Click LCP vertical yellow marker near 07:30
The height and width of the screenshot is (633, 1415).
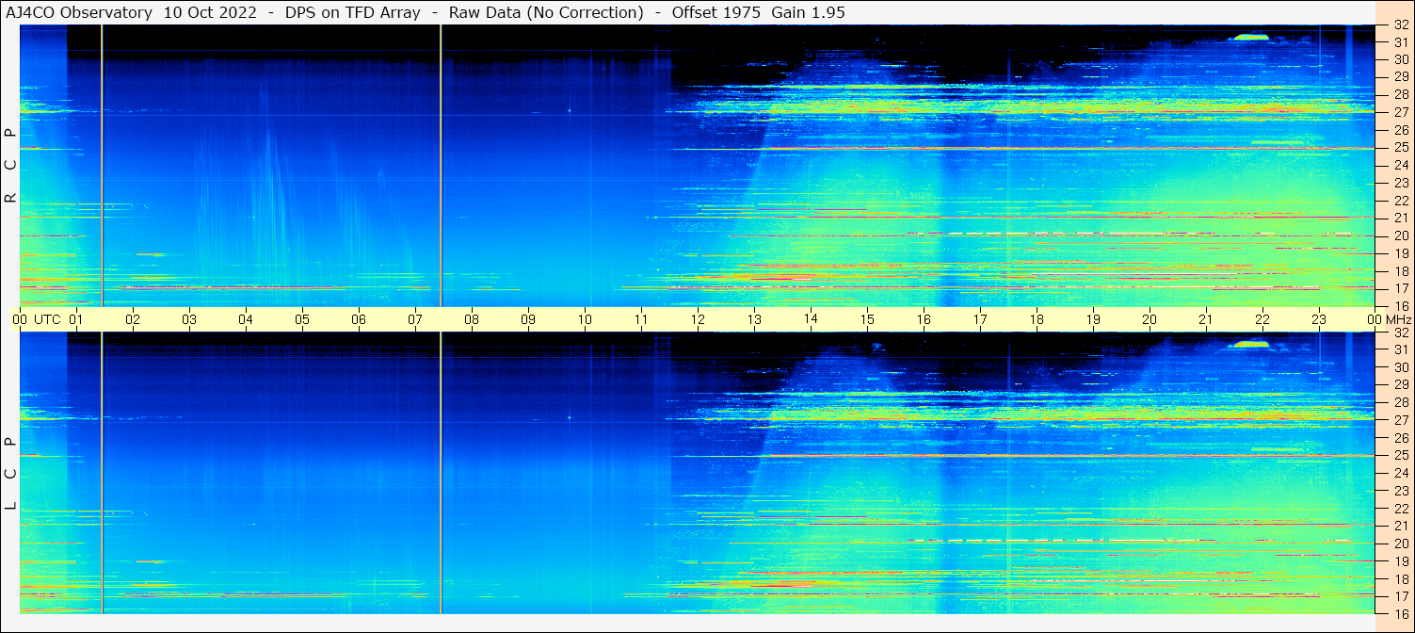click(x=441, y=473)
